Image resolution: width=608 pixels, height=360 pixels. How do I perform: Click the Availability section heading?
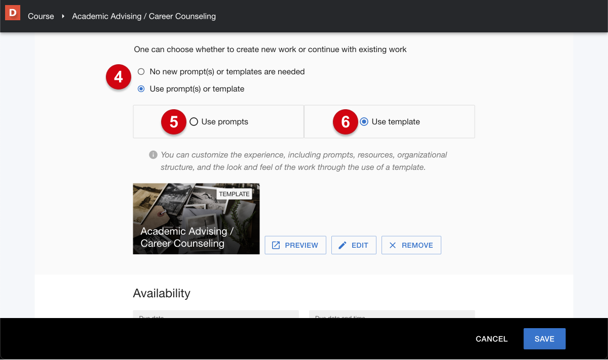pyautogui.click(x=162, y=293)
